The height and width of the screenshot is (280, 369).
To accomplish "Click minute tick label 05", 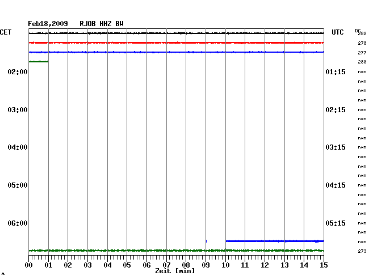I will coord(127,265).
